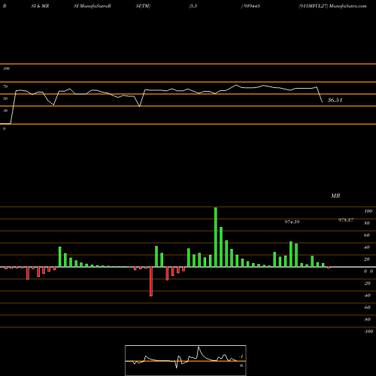Click the MR axis label 80
The width and height of the screenshot is (376, 376).
[367, 223]
